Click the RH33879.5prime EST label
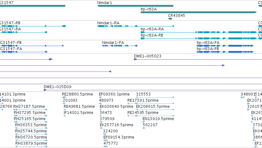Image resolution: width=262 pixels, height=148 pixels. point(31,143)
